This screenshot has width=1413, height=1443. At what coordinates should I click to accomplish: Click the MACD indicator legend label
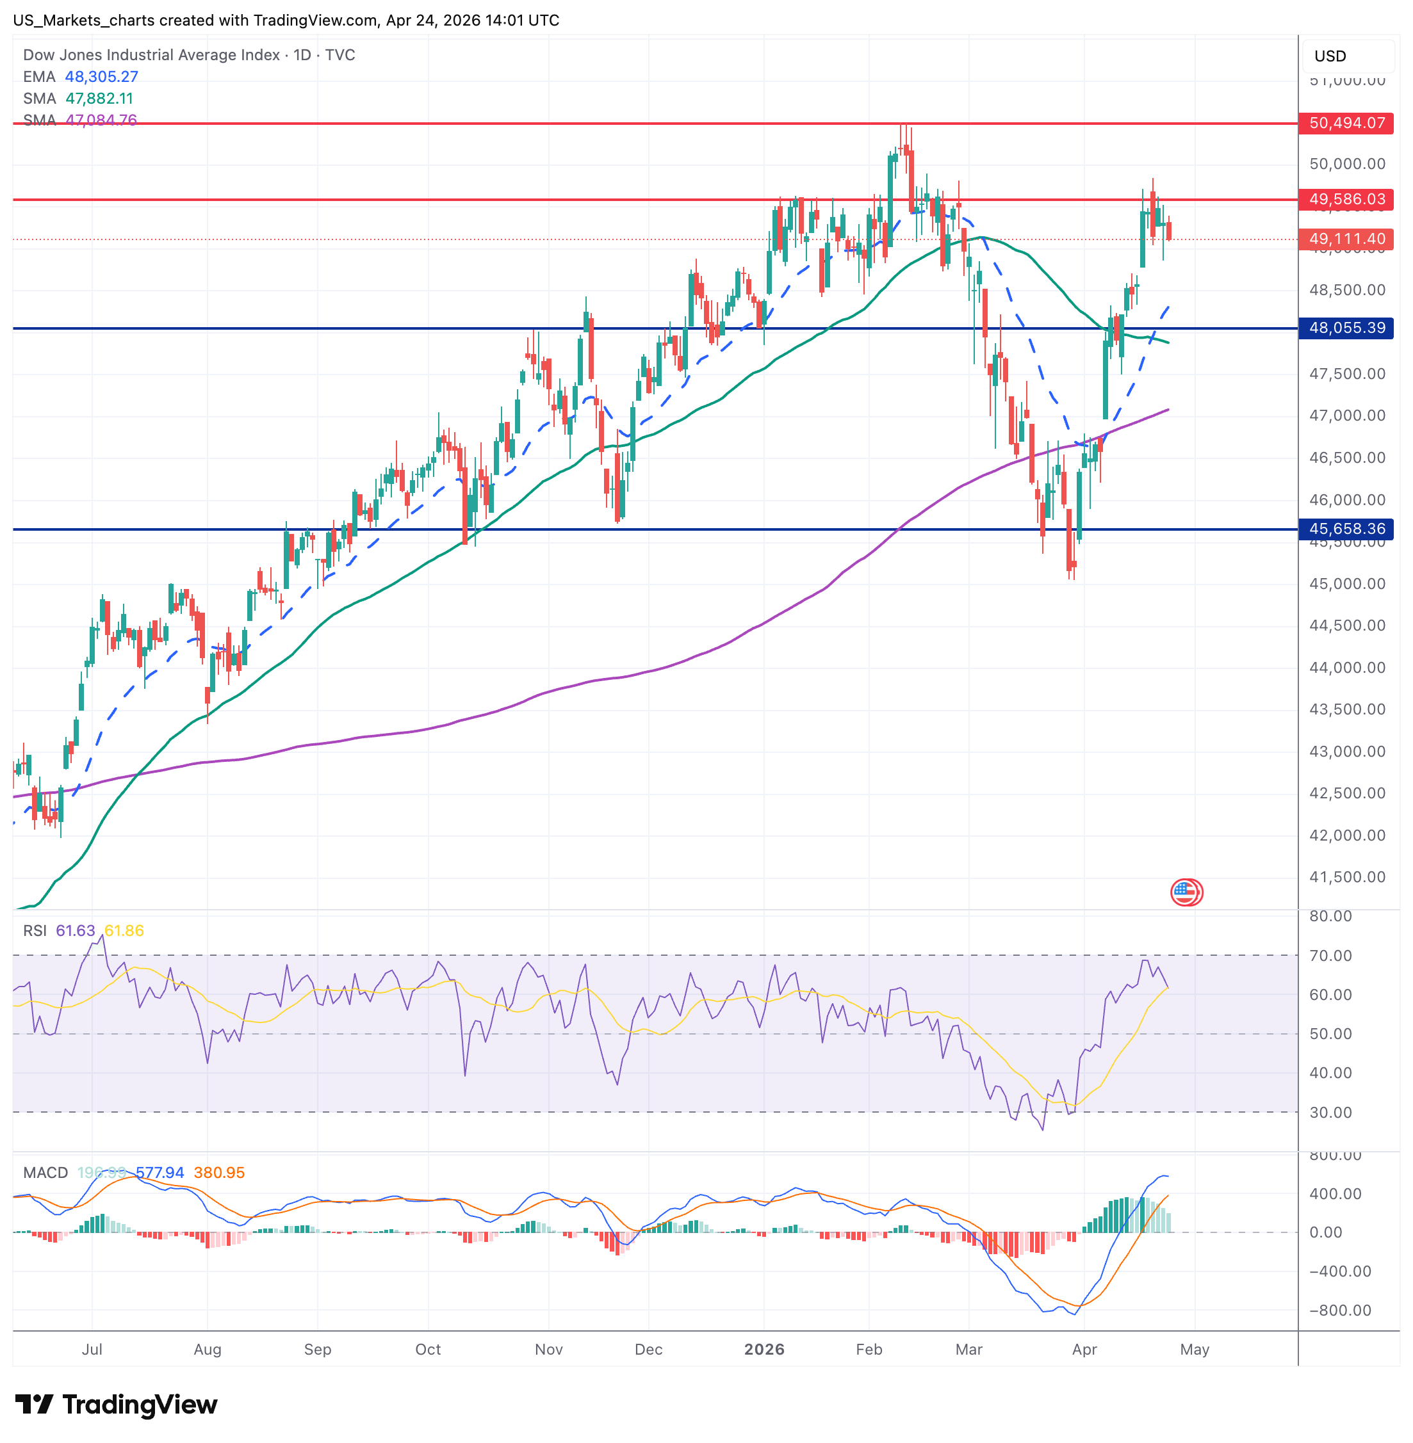point(45,1172)
